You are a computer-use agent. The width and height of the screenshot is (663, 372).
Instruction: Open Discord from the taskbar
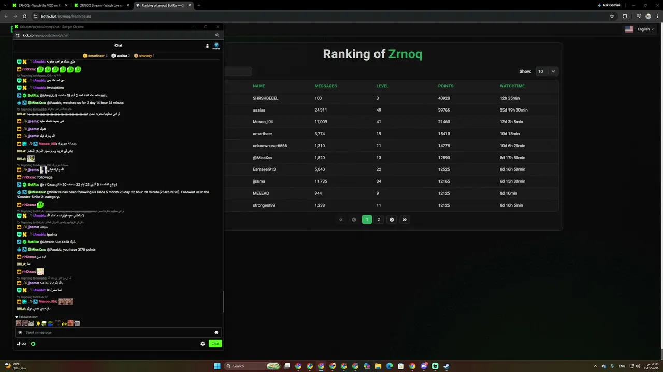pyautogui.click(x=424, y=366)
